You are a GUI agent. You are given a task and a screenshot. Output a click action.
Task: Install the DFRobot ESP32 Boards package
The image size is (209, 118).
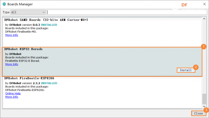[x=186, y=70]
